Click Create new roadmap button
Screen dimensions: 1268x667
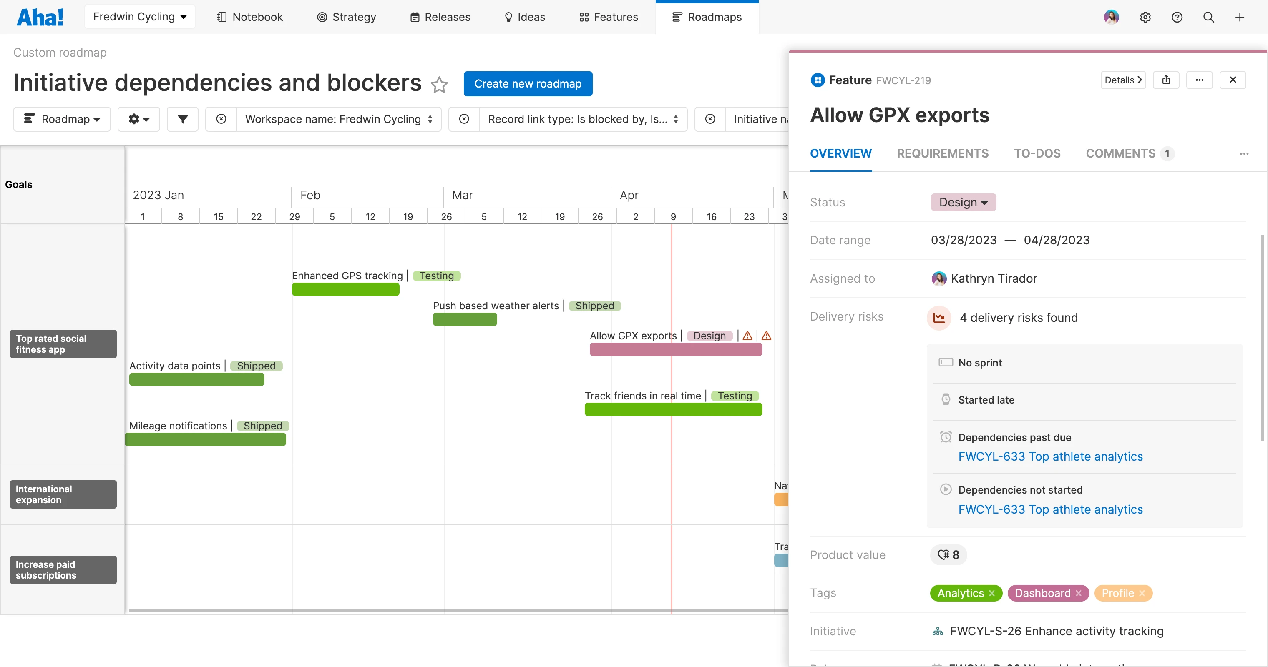coord(528,84)
